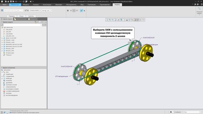Click the command search icon in top right
The image size is (203, 114).
195,4
